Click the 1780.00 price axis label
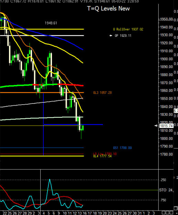Image resolution: width=178 pixels, height=215 pixels. [x=167, y=154]
